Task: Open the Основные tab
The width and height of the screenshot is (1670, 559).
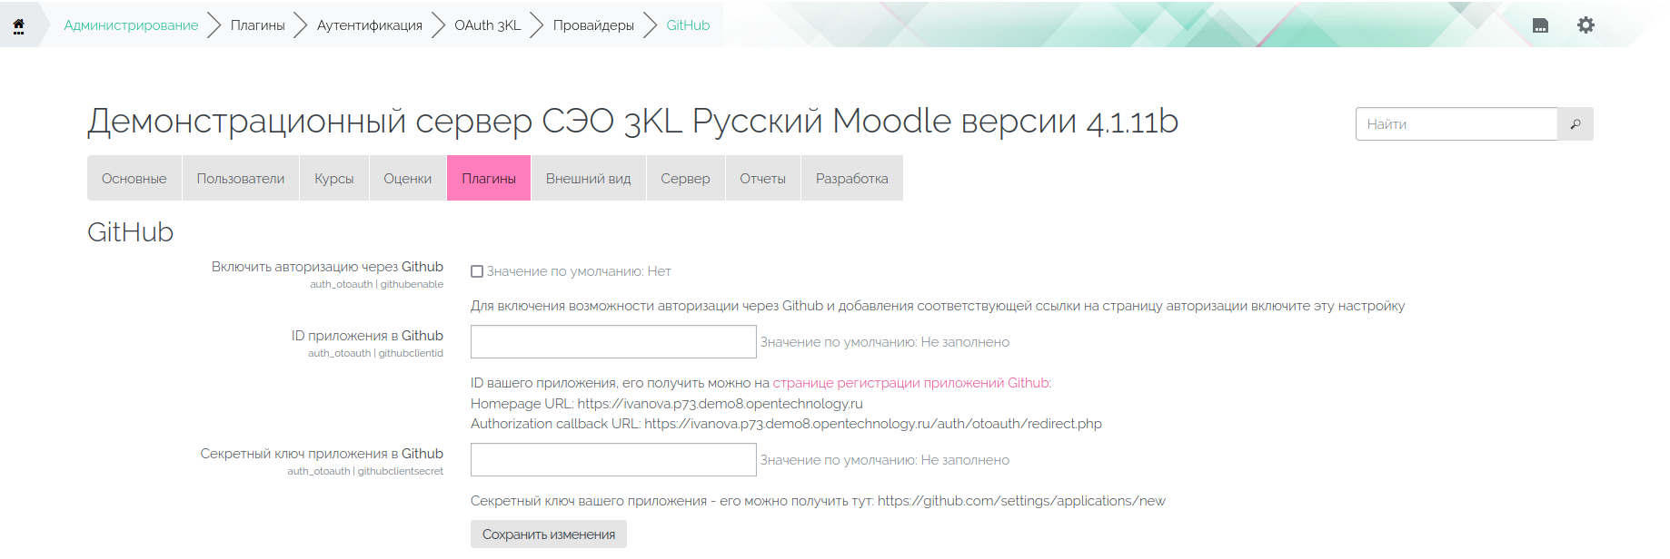Action: click(x=134, y=179)
